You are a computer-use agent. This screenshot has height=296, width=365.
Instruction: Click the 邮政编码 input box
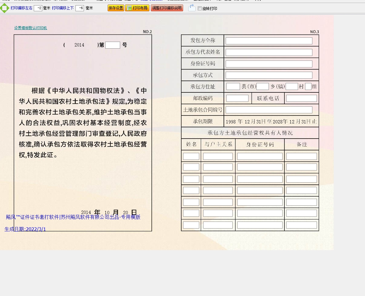[237, 98]
